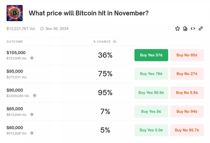The width and height of the screenshot is (210, 143).
Task: Choose Buy No 5.8¢ for $90,000
Action: [187, 93]
